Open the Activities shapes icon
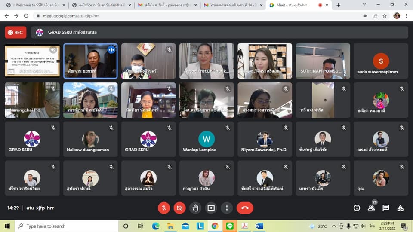This screenshot has height=232, width=413. [401, 208]
